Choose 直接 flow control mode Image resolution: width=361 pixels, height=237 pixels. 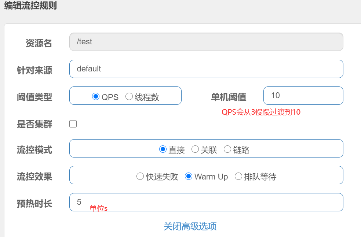tap(163, 149)
